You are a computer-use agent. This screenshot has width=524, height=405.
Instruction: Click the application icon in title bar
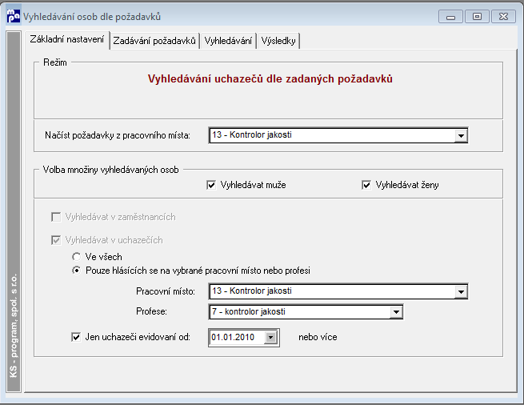pyautogui.click(x=14, y=16)
